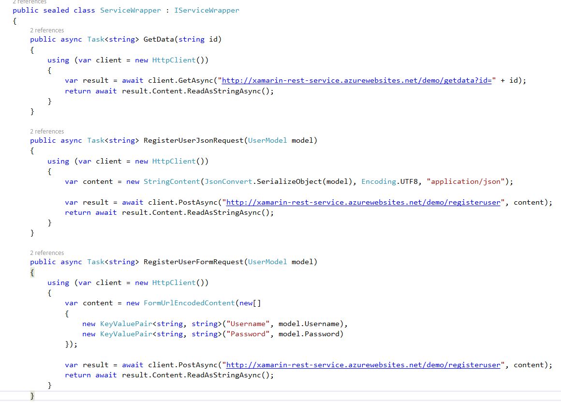Click the "Username" string literal
Viewport: 561px width, 403px height.
click(248, 324)
